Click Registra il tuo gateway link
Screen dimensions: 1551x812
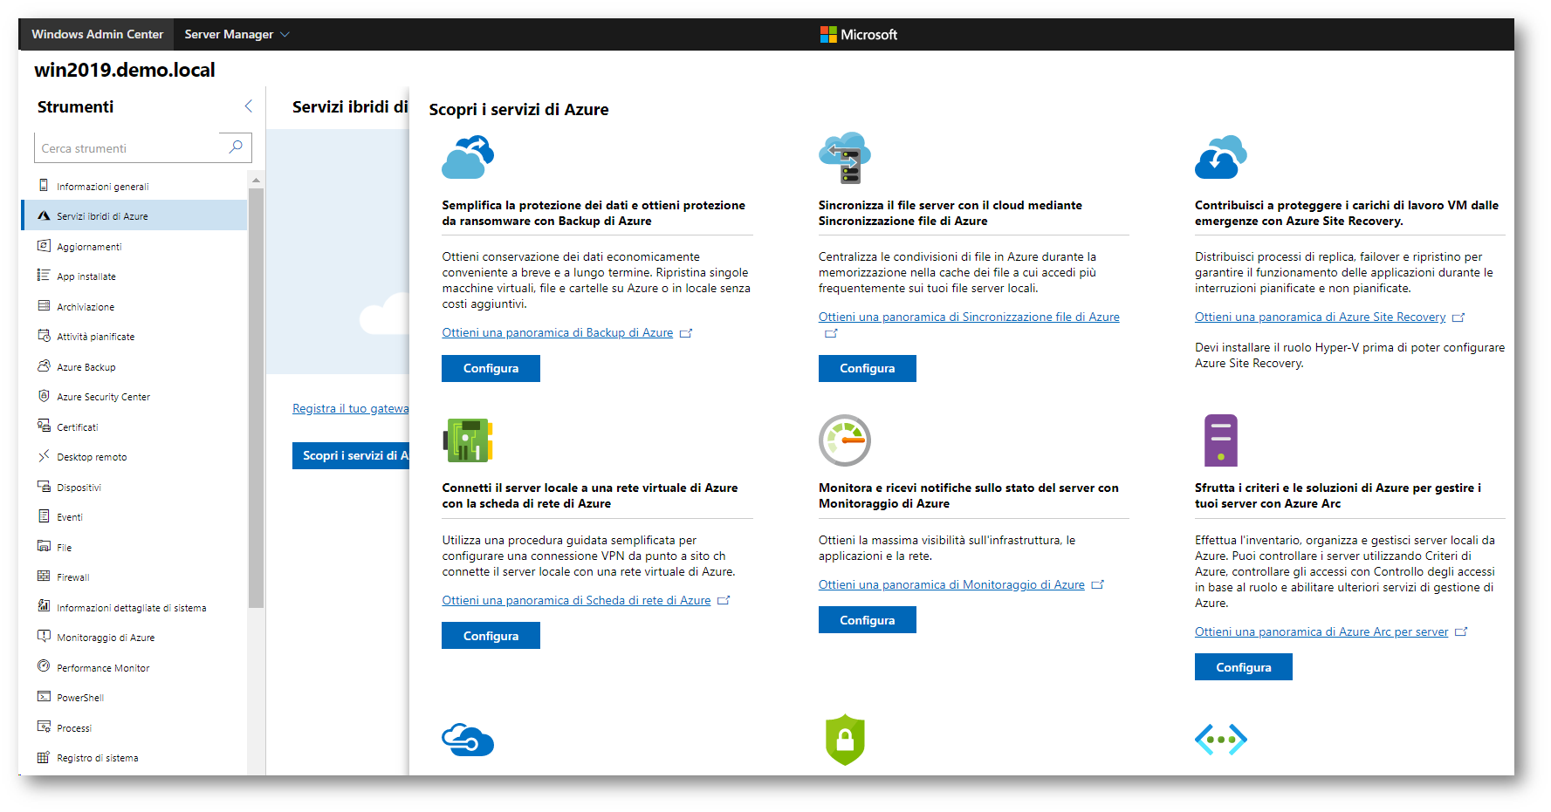351,408
